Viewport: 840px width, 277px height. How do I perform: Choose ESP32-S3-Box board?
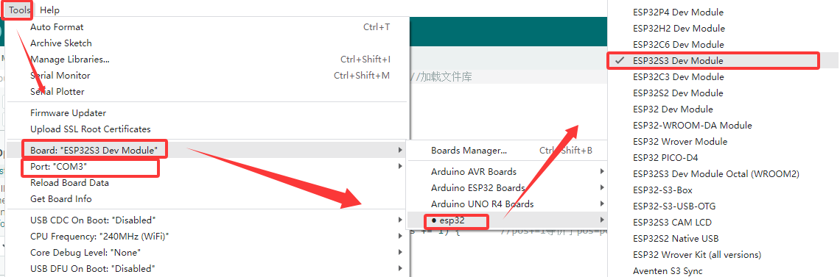coord(724,190)
